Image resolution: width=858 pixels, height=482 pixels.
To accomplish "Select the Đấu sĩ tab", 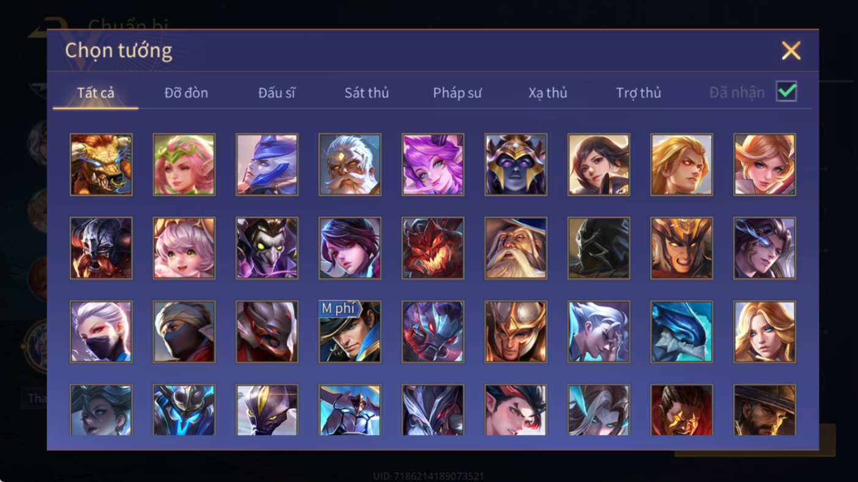I will pyautogui.click(x=276, y=93).
